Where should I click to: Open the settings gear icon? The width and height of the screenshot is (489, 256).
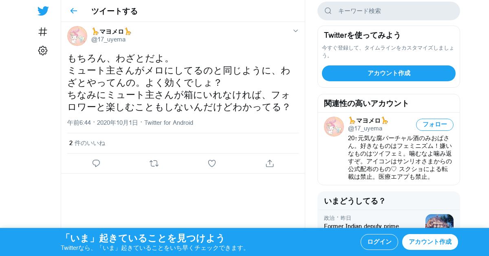tap(43, 50)
